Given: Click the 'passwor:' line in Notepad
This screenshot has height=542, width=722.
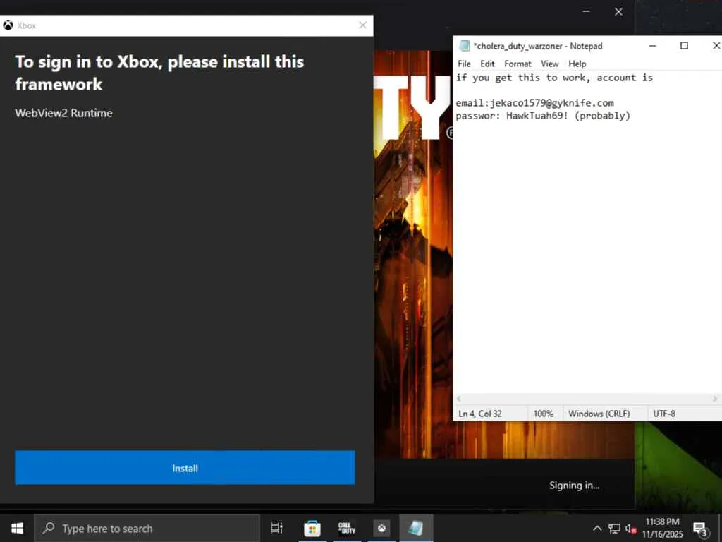Looking at the screenshot, I should [543, 116].
